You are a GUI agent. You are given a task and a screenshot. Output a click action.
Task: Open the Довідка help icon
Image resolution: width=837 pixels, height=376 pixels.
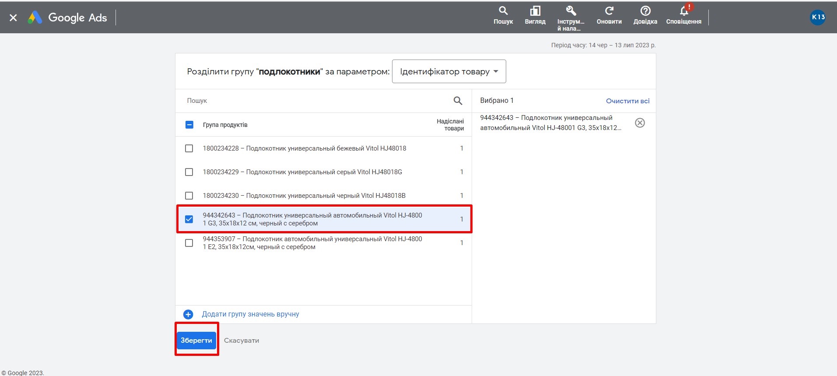[x=645, y=15]
